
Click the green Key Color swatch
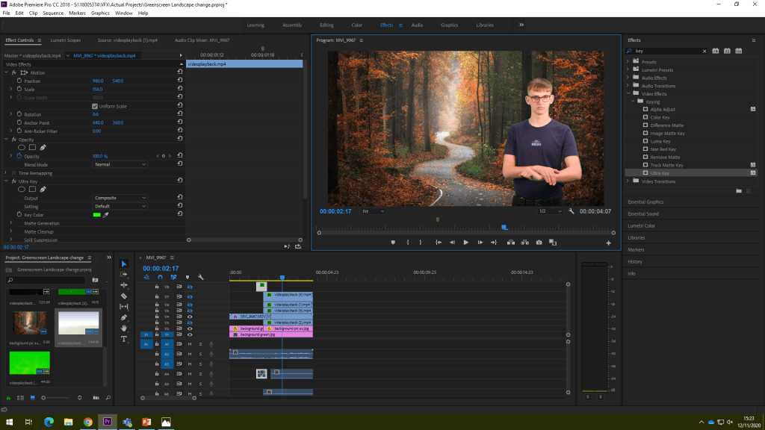click(97, 215)
